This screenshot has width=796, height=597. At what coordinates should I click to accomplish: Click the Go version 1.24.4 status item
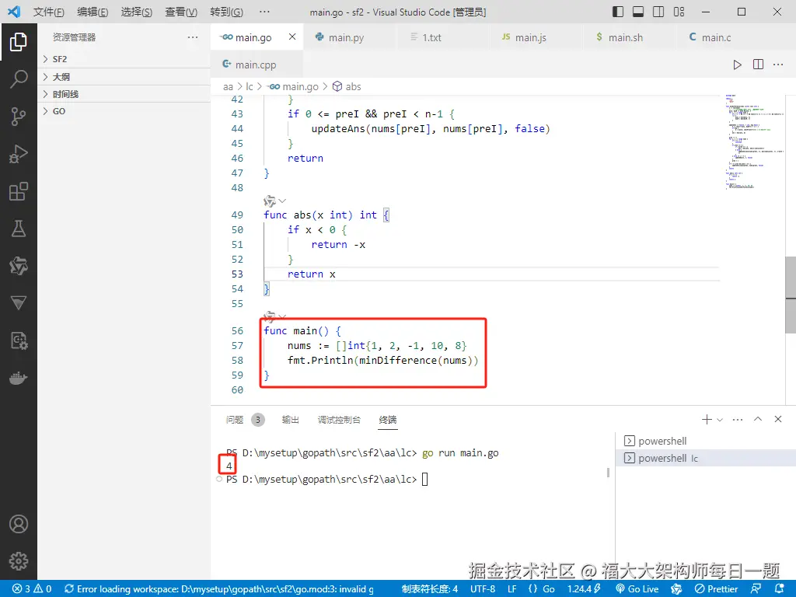click(x=584, y=589)
